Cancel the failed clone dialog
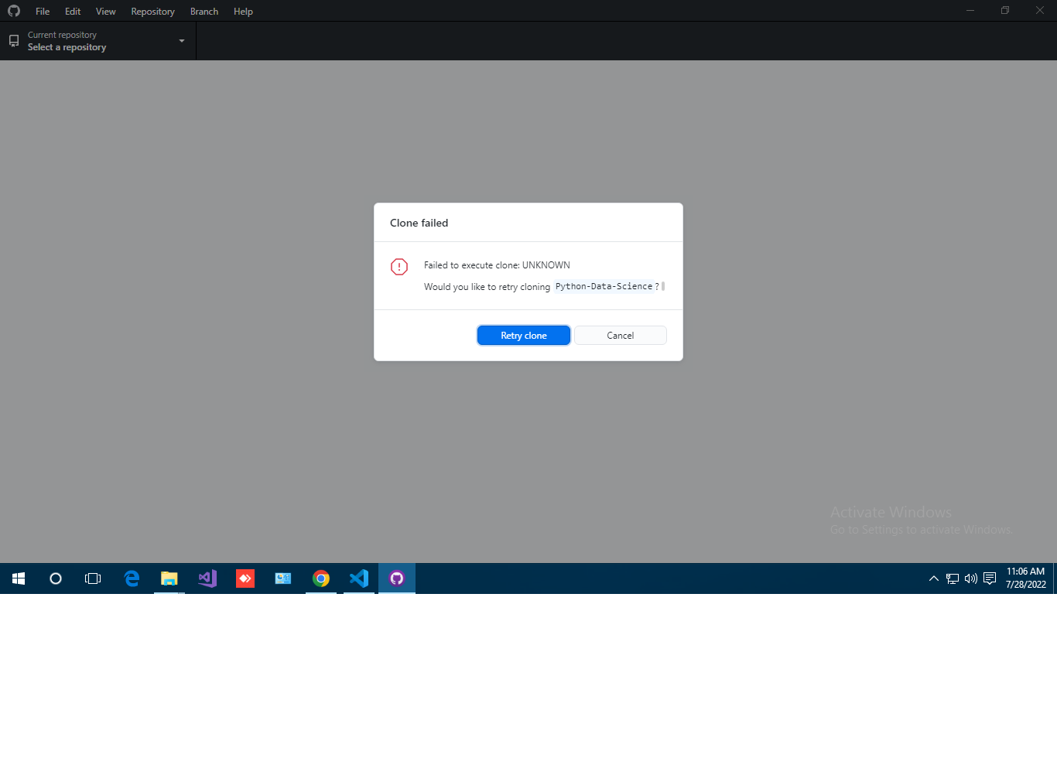 point(620,335)
